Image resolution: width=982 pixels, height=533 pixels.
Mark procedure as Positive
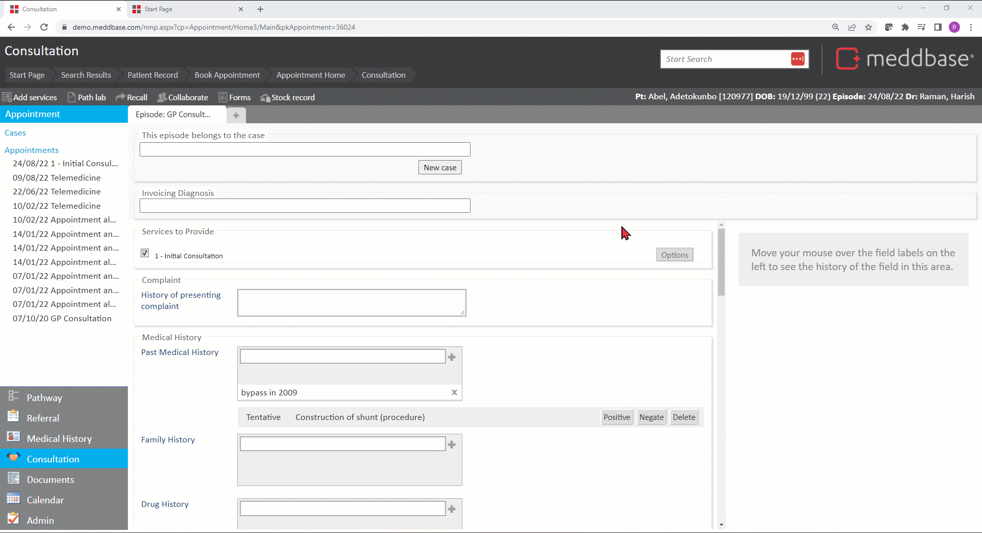(616, 417)
